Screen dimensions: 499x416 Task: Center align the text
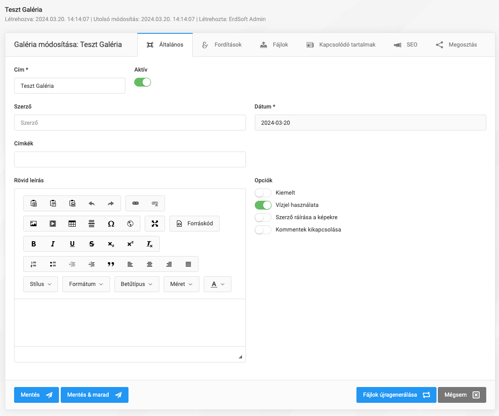click(150, 264)
